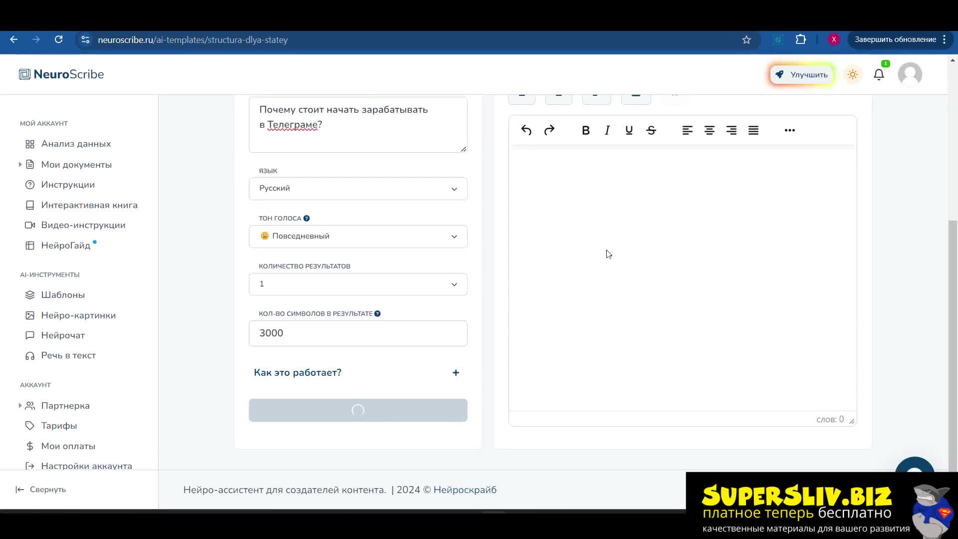This screenshot has width=958, height=539.
Task: Click the Нейроскрайб footer link
Action: pos(465,490)
